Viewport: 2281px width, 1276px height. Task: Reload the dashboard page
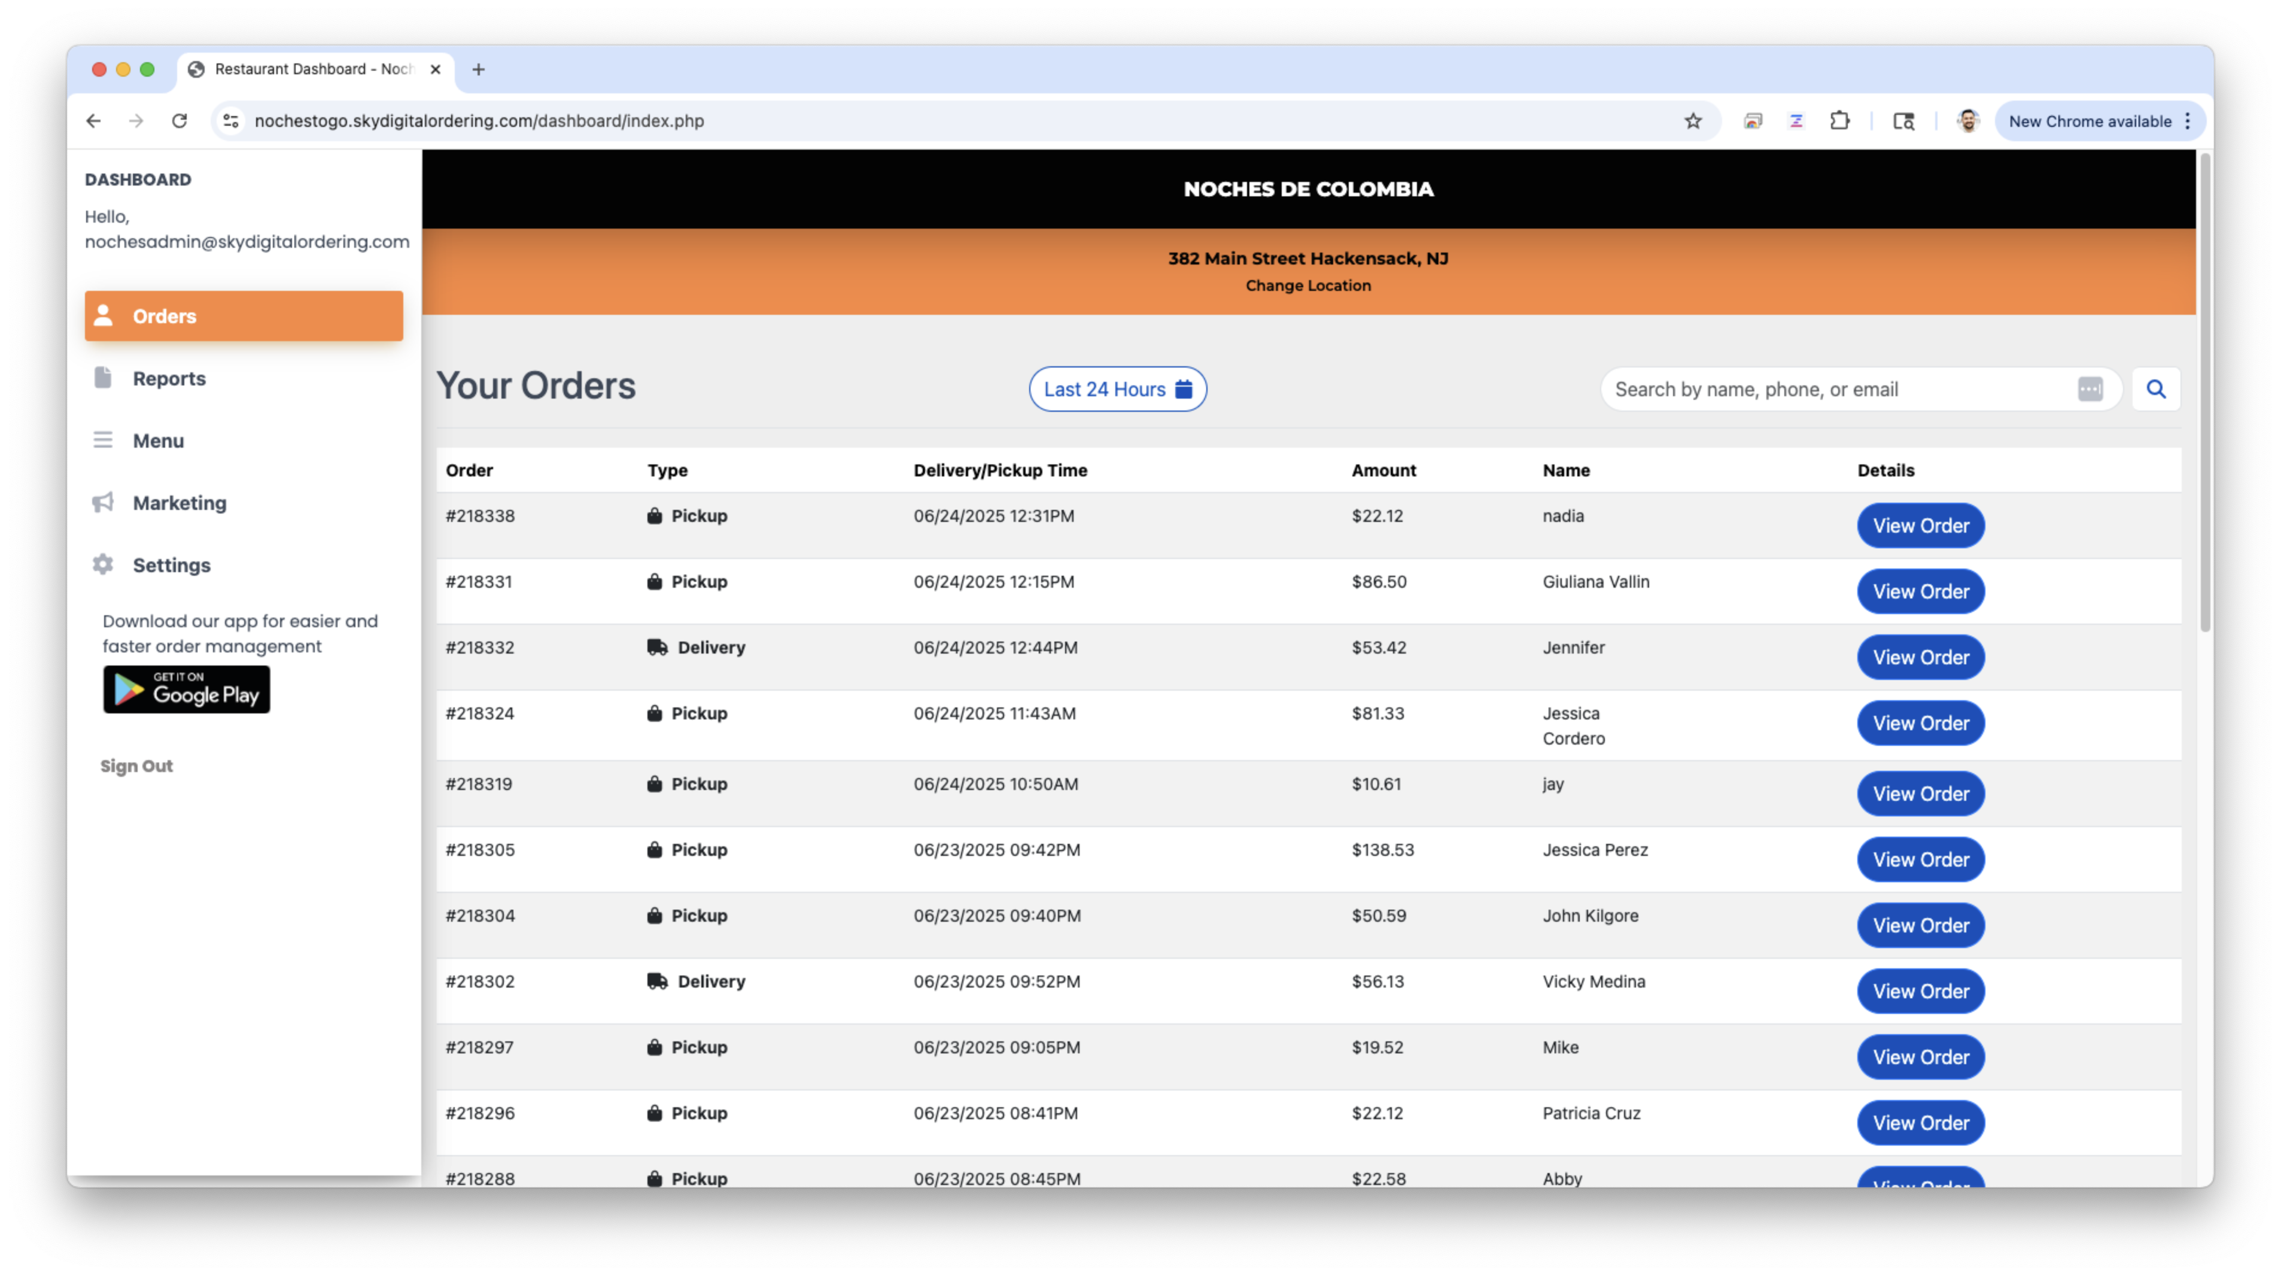tap(180, 120)
